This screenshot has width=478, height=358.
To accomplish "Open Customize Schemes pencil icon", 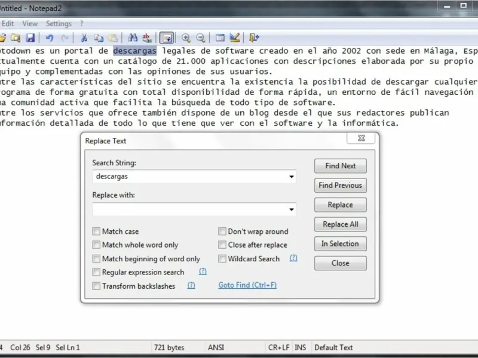I will click(x=235, y=38).
